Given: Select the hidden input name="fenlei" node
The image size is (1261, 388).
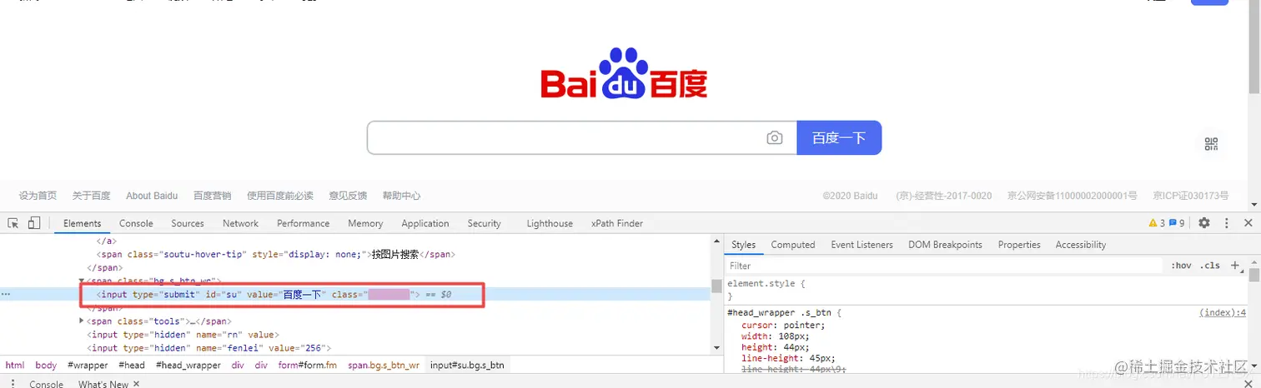Looking at the screenshot, I should pos(210,348).
